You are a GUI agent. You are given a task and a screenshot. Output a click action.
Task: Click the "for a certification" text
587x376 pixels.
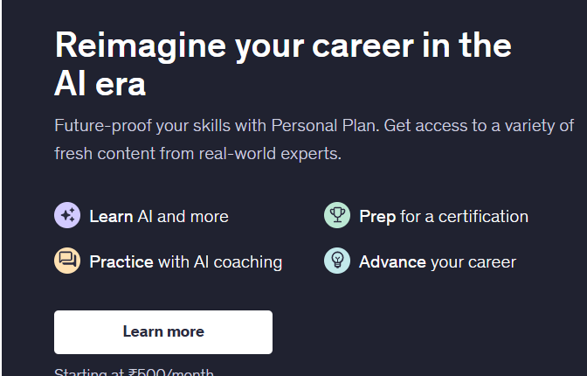(x=464, y=216)
